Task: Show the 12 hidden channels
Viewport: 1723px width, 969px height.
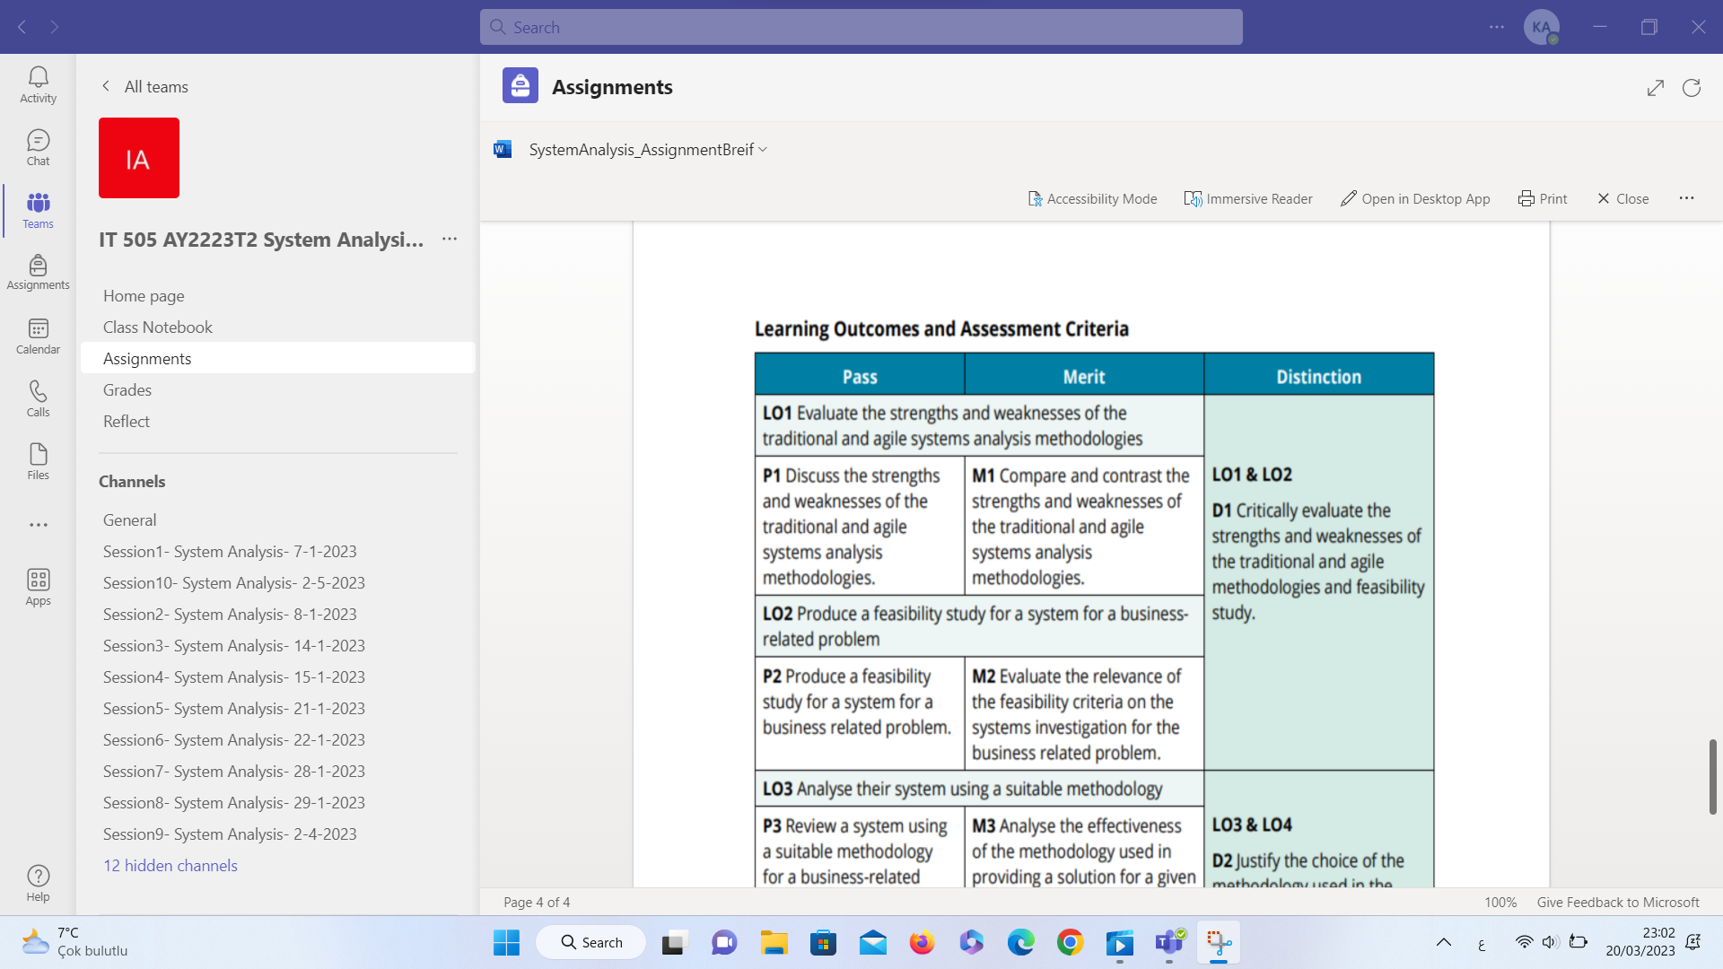Action: [171, 865]
